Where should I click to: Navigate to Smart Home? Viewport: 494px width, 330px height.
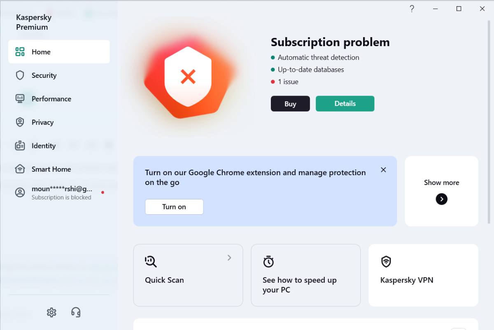click(x=51, y=169)
